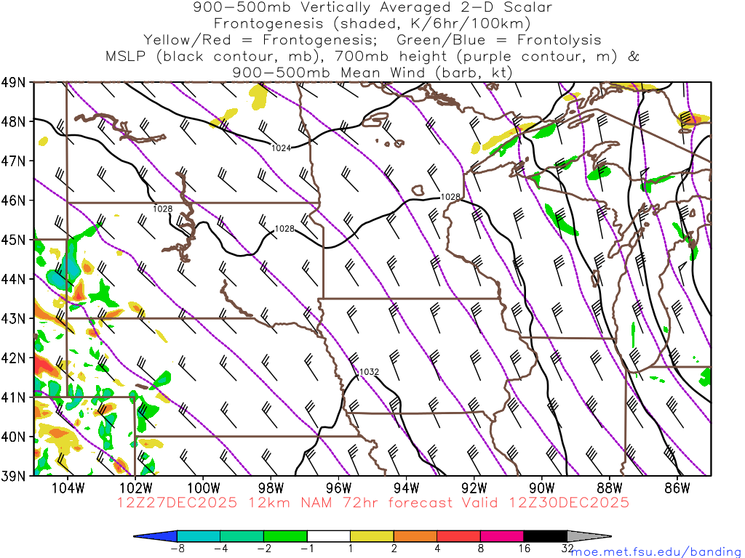
Task: Click the 49N latitude axis label
Action: 15,82
